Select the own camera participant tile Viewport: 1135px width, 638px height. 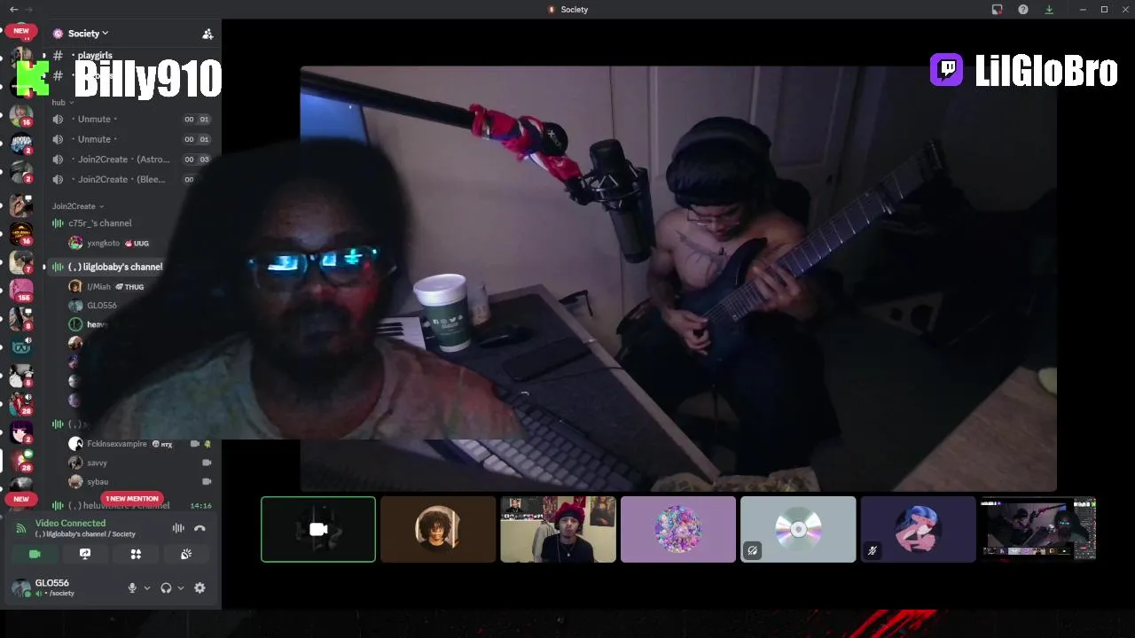318,529
